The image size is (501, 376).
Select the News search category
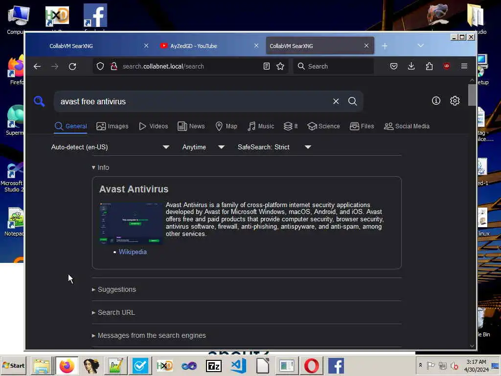[x=191, y=126]
